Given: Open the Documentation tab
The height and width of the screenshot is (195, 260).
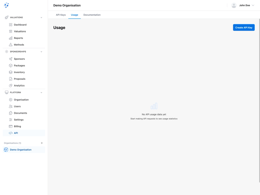Looking at the screenshot, I should 92,15.
